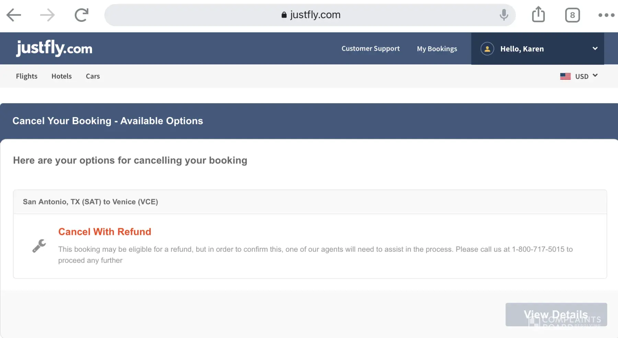
Task: Open the Customer Support link
Action: pyautogui.click(x=370, y=49)
